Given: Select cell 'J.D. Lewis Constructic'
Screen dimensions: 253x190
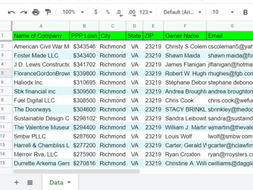Looking at the screenshot, I should [x=41, y=65].
